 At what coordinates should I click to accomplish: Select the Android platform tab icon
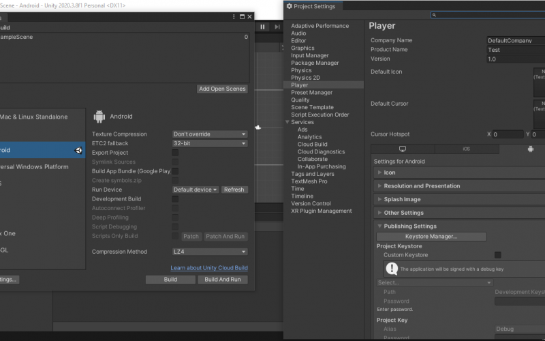(530, 149)
